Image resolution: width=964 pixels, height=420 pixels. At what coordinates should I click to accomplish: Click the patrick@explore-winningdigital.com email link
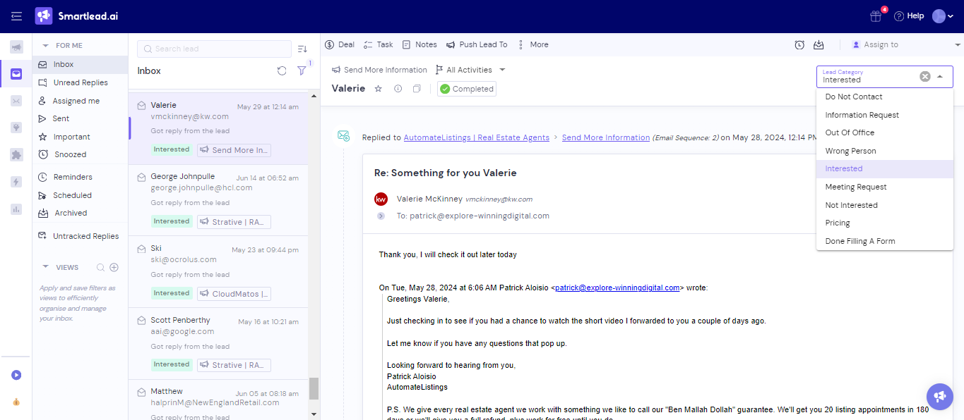pyautogui.click(x=617, y=288)
